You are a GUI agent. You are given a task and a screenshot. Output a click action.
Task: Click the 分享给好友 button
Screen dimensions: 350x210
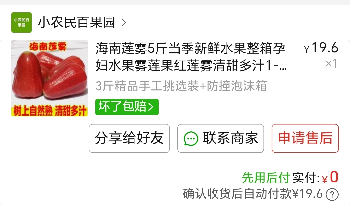(129, 138)
